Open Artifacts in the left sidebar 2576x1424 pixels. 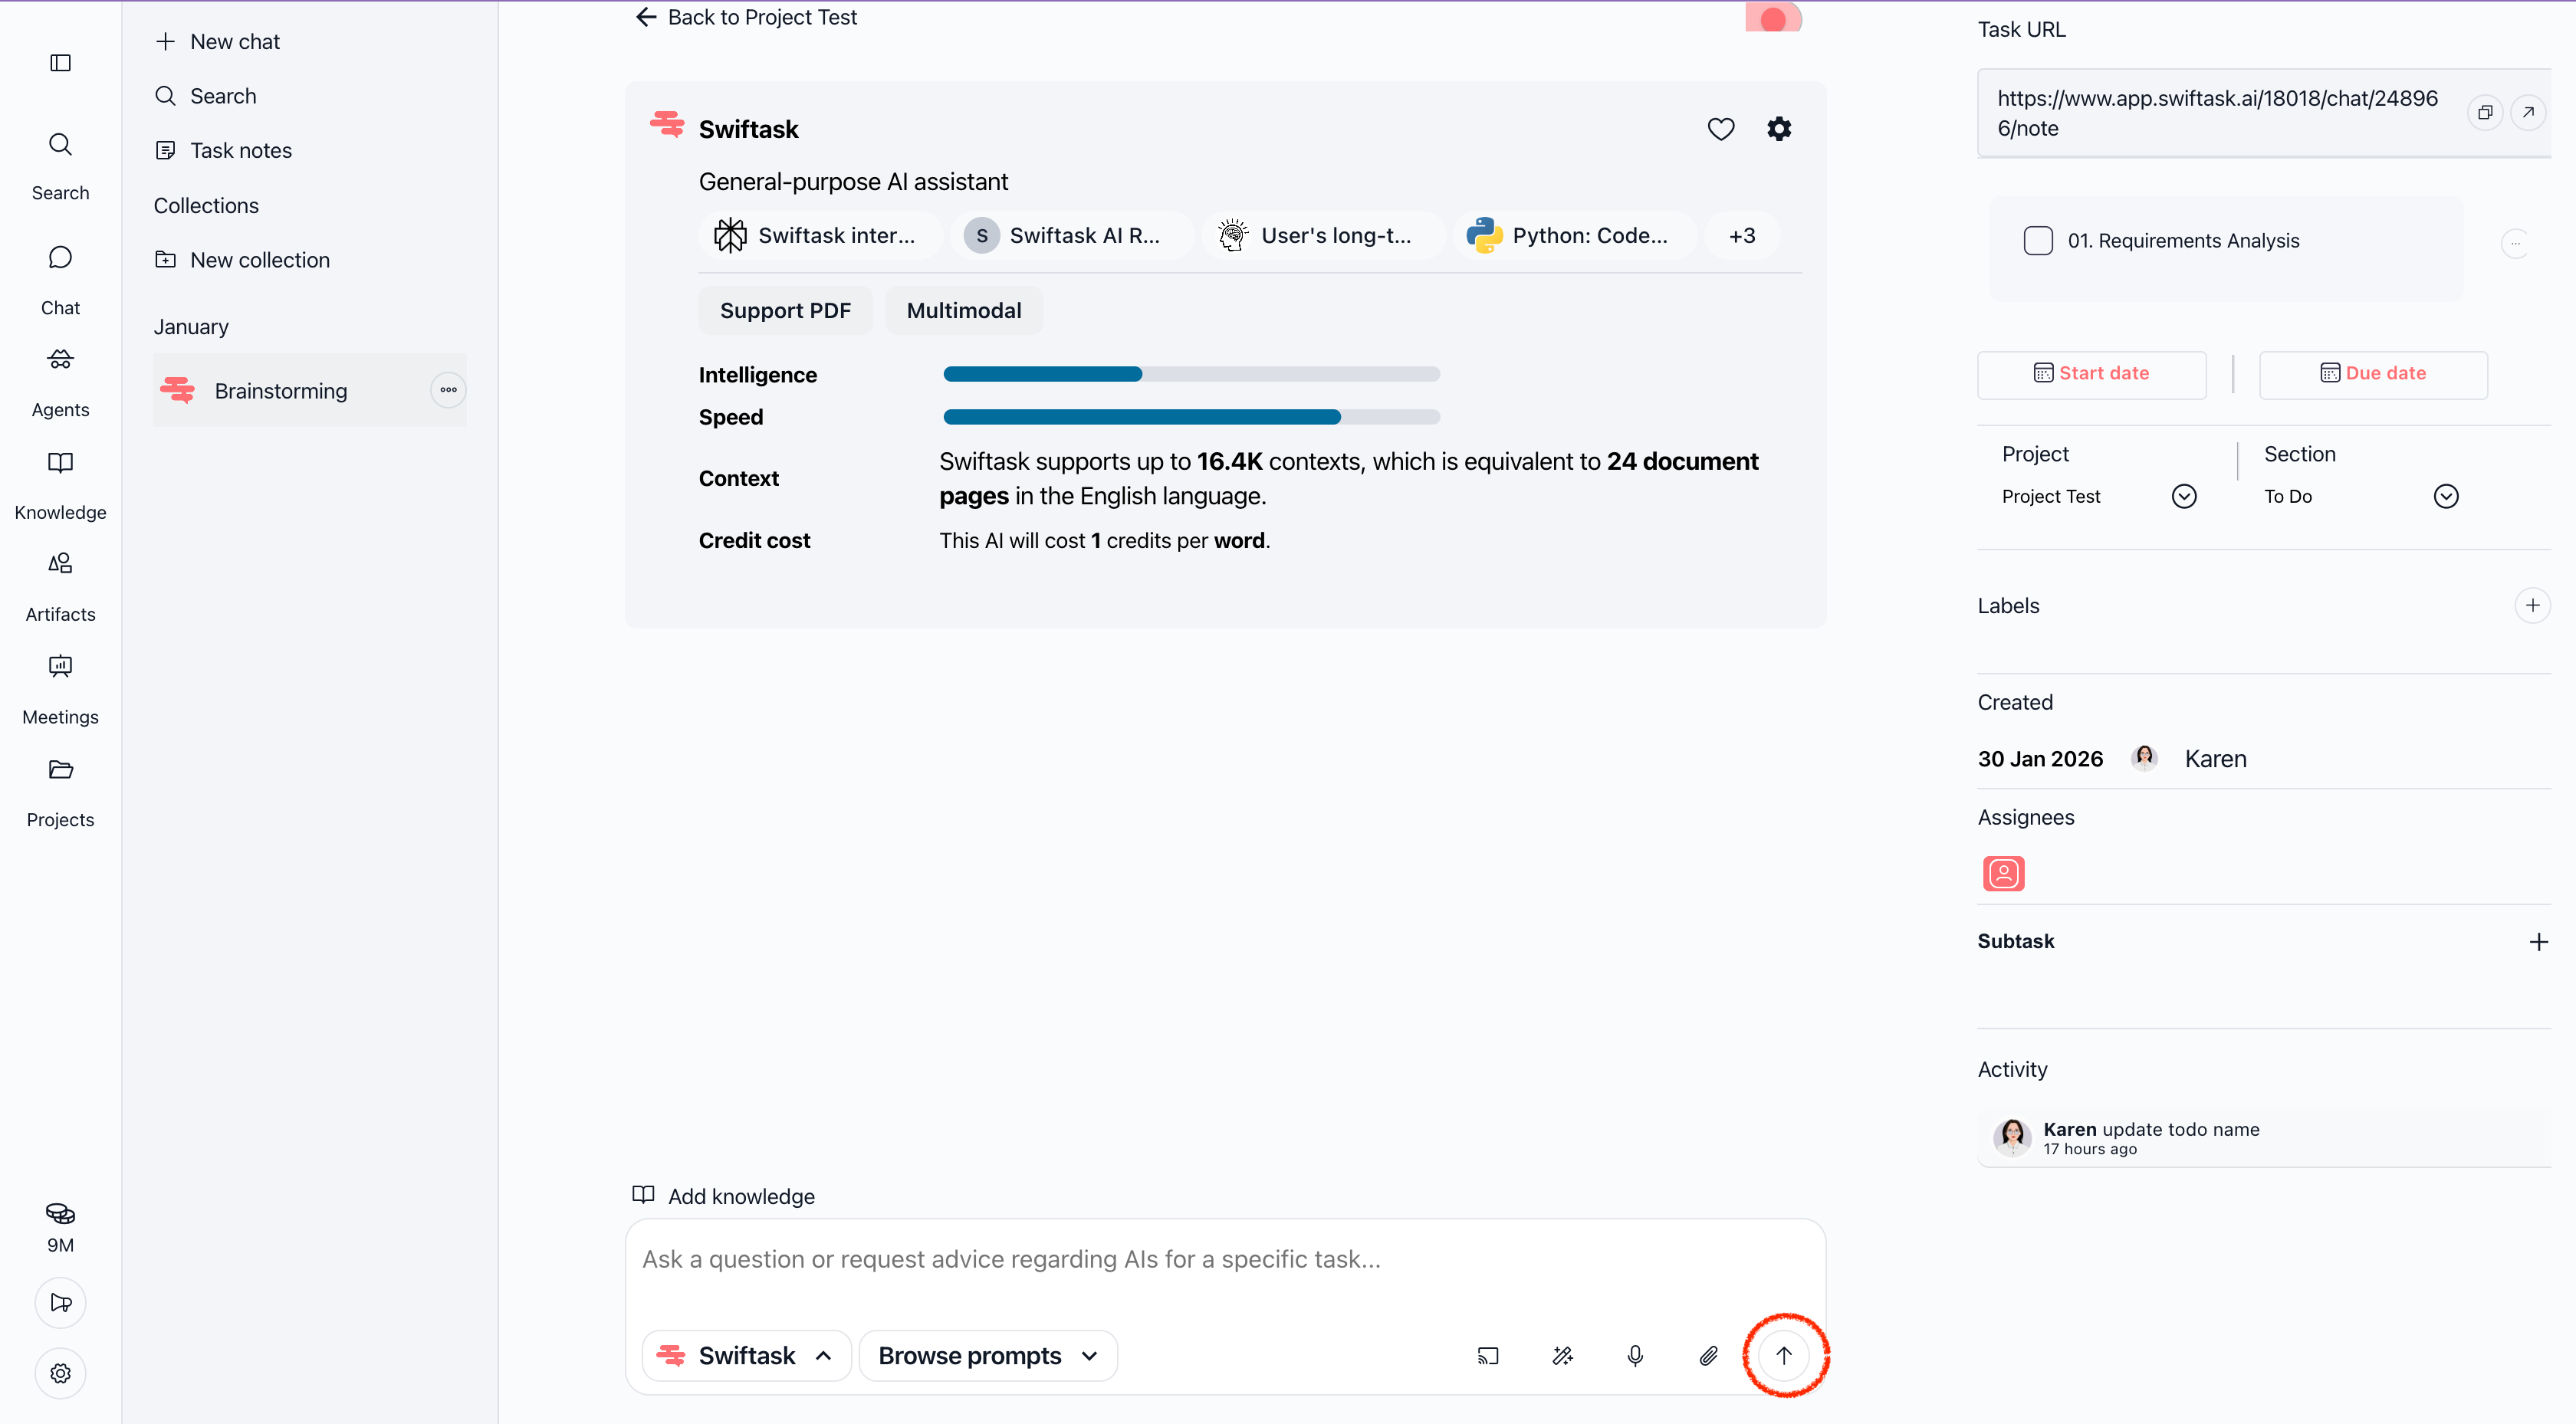tap(60, 587)
